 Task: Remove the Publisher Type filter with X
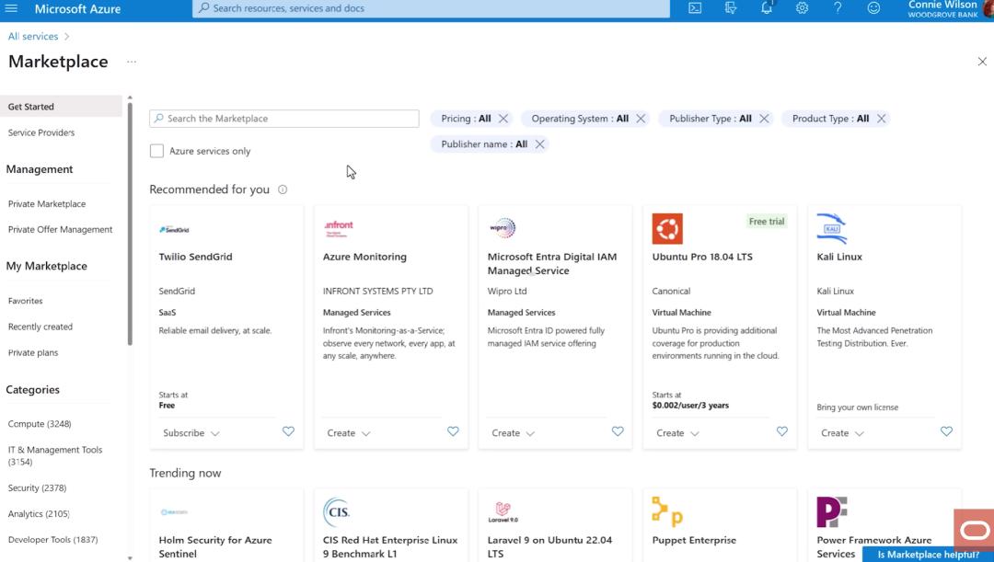pos(764,119)
